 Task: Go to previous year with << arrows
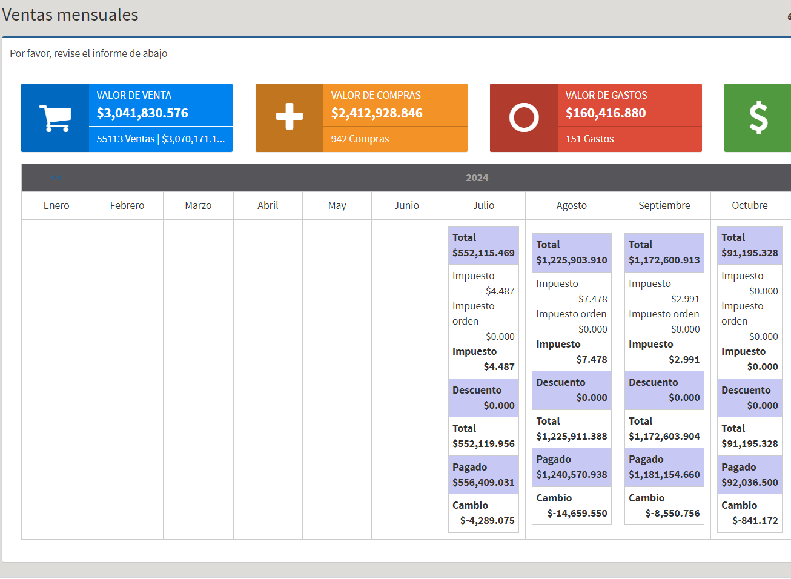coord(56,177)
